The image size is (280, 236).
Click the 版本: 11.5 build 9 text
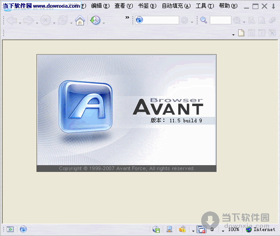pyautogui.click(x=176, y=120)
